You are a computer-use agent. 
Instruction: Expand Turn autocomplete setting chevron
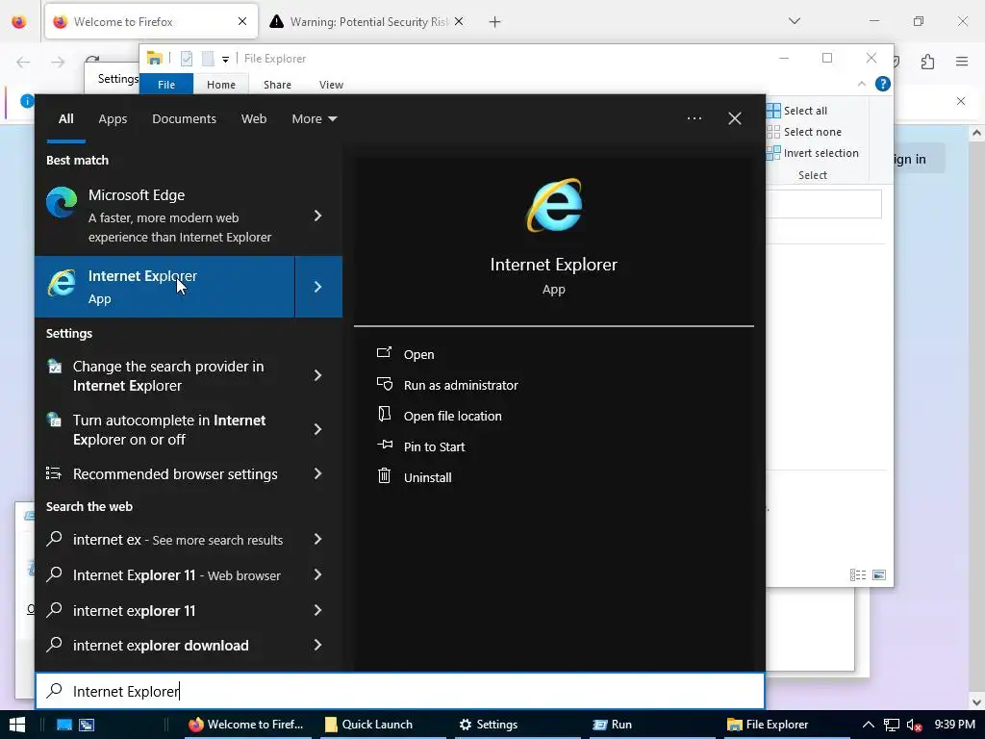317,429
